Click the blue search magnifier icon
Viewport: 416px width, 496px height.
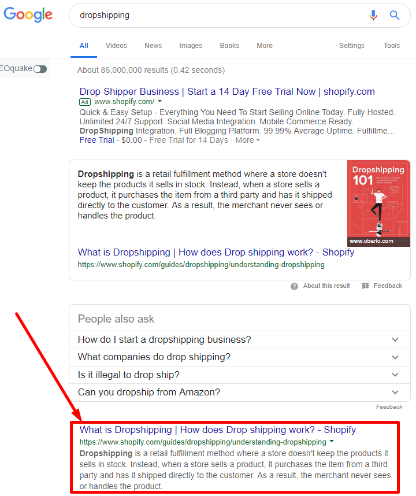click(395, 16)
